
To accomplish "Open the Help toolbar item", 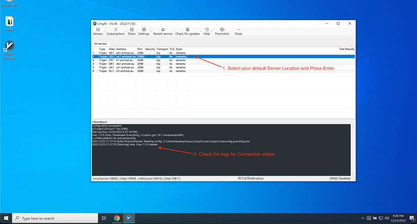I will (207, 31).
